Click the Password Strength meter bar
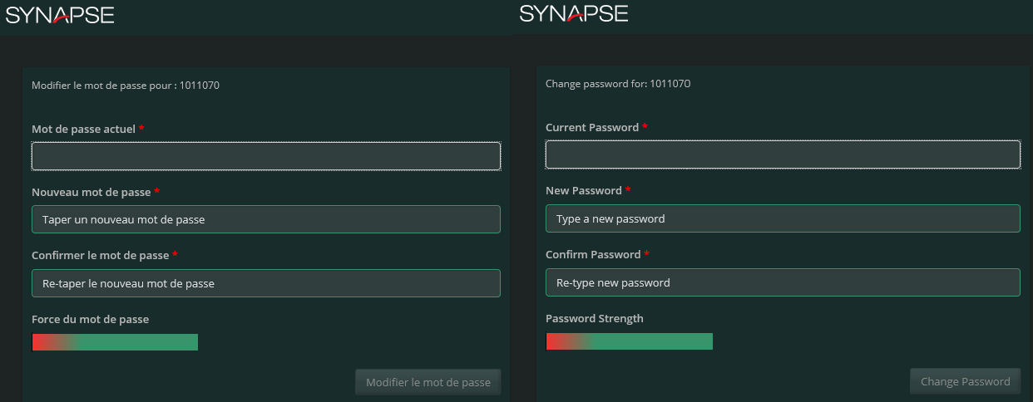 [x=630, y=341]
